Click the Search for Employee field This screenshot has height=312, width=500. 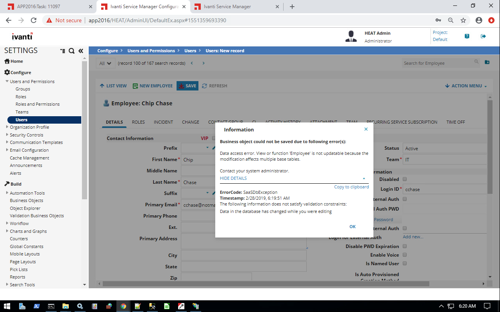(437, 63)
